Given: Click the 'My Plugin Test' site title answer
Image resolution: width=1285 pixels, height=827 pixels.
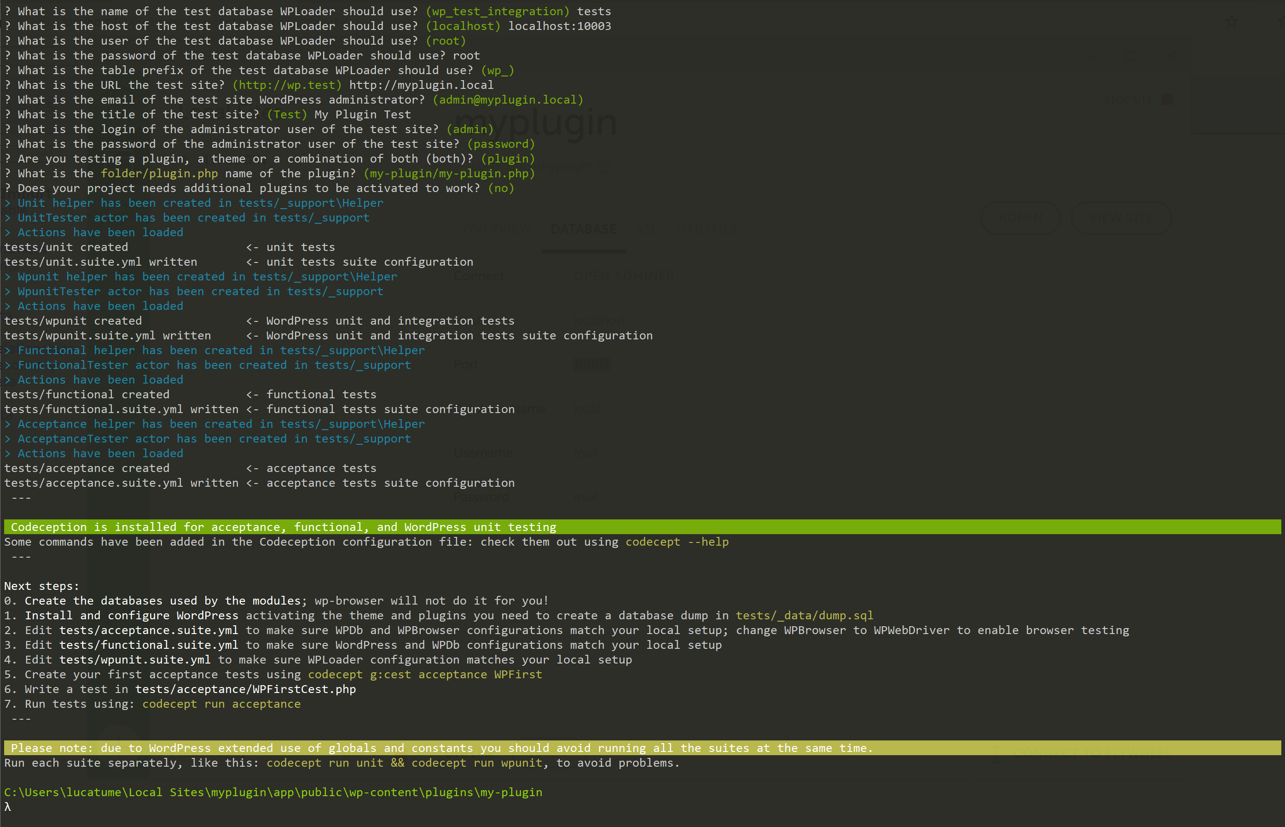Looking at the screenshot, I should pyautogui.click(x=362, y=114).
